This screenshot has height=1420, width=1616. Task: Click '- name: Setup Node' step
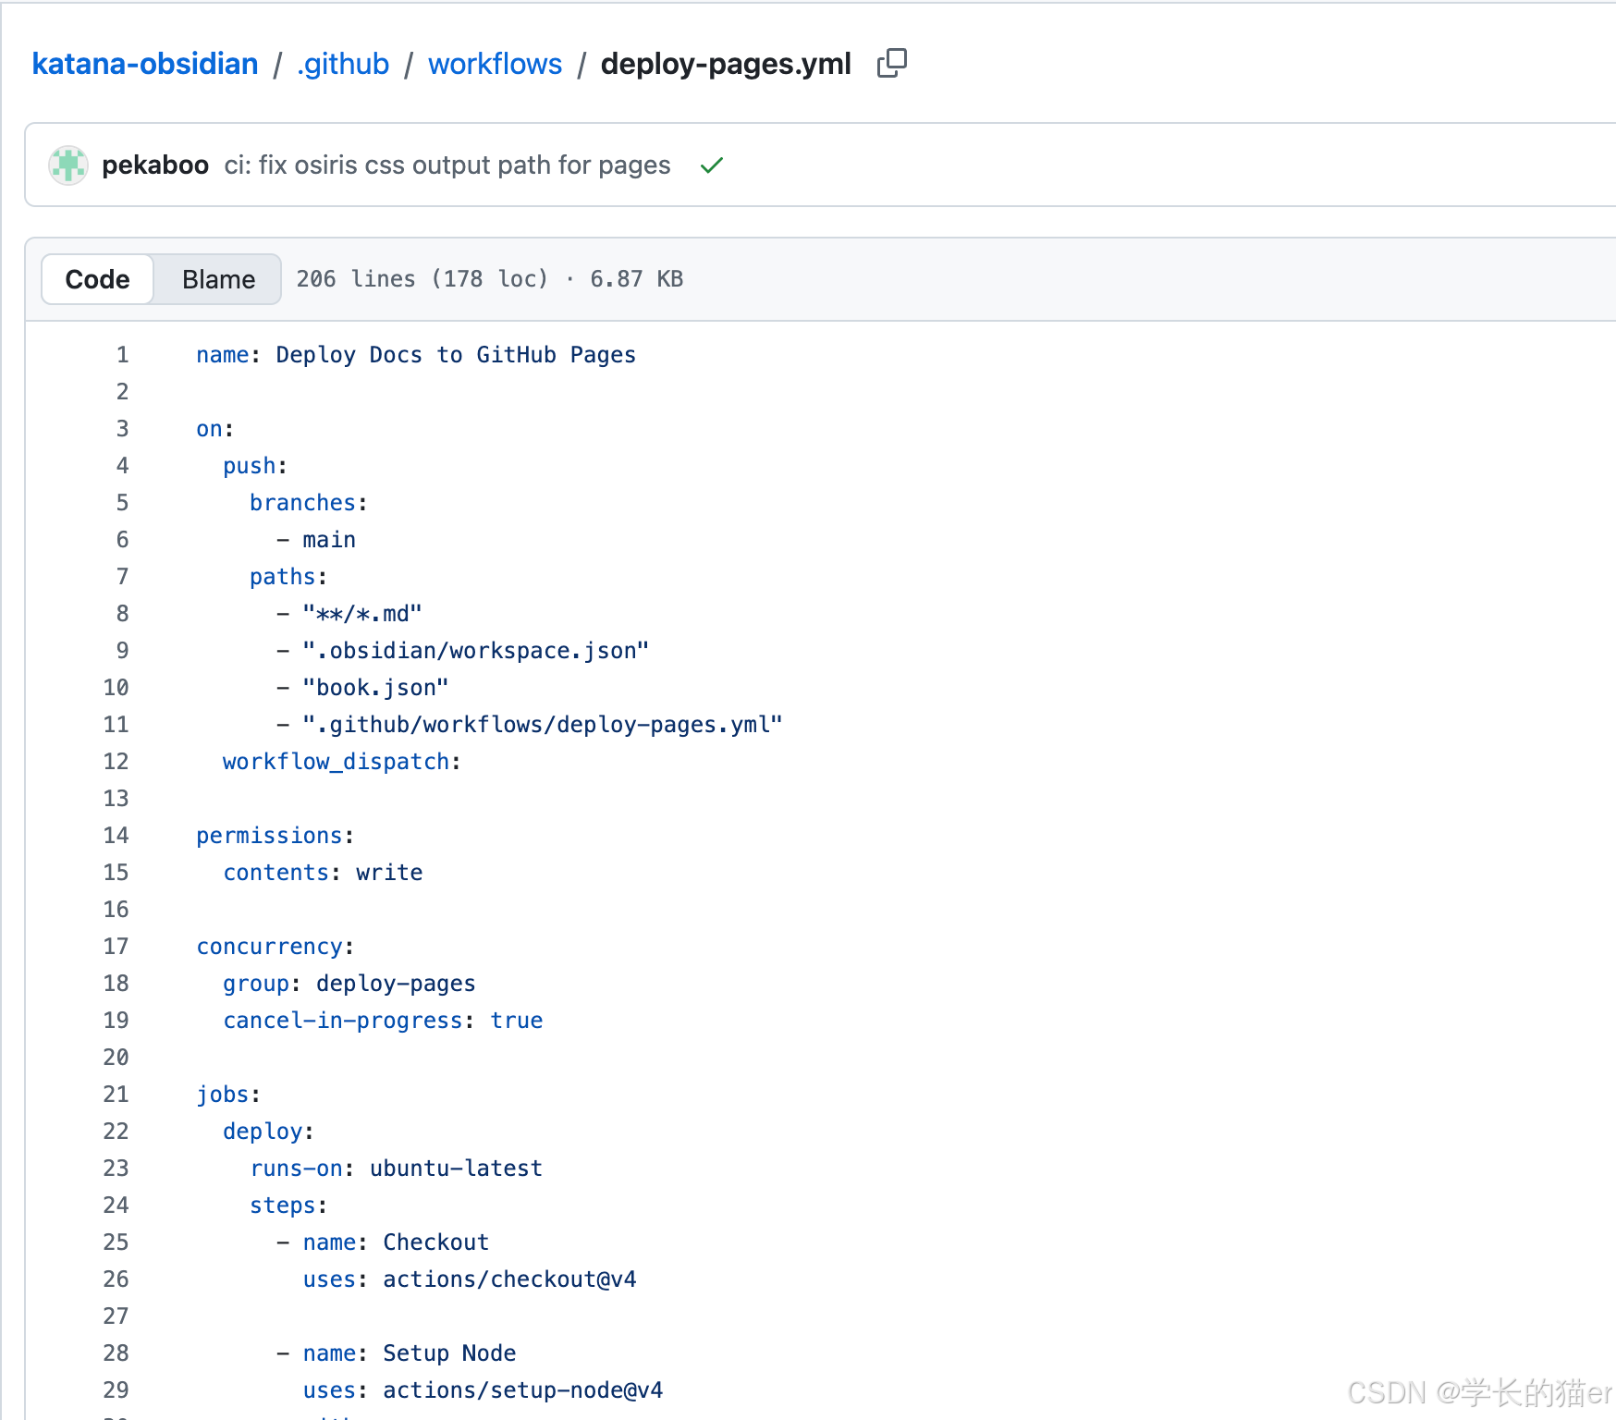[396, 1353]
